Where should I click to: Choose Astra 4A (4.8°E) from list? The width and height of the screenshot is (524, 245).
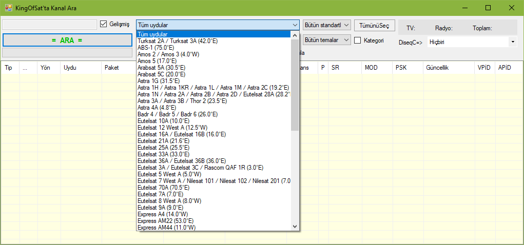157,108
